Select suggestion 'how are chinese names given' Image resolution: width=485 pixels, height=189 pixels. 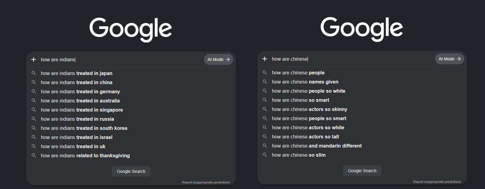click(x=362, y=82)
